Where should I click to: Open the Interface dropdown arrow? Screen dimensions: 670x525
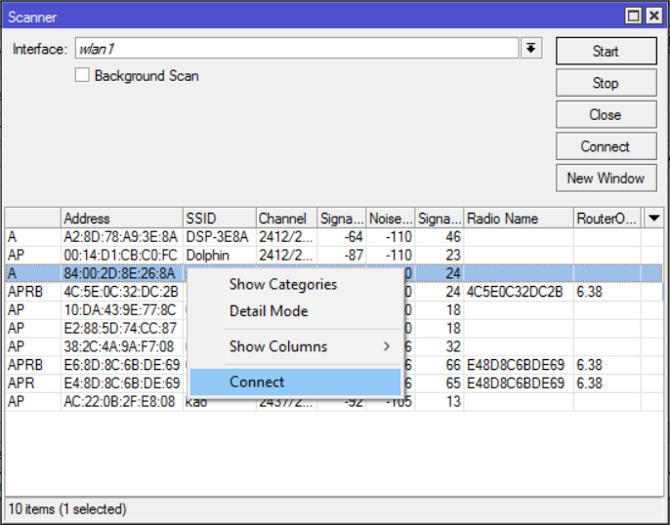[x=530, y=49]
